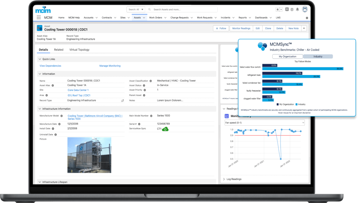Open the Search: All scope dropdown

(136, 9)
